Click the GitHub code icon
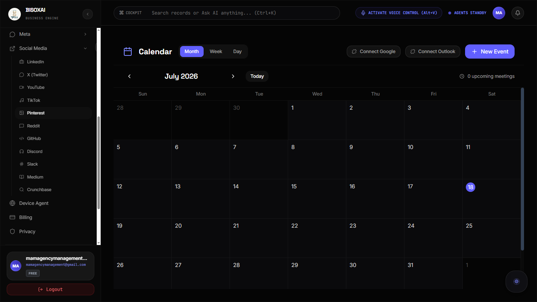Screen dimensions: 537x302 coord(22,138)
